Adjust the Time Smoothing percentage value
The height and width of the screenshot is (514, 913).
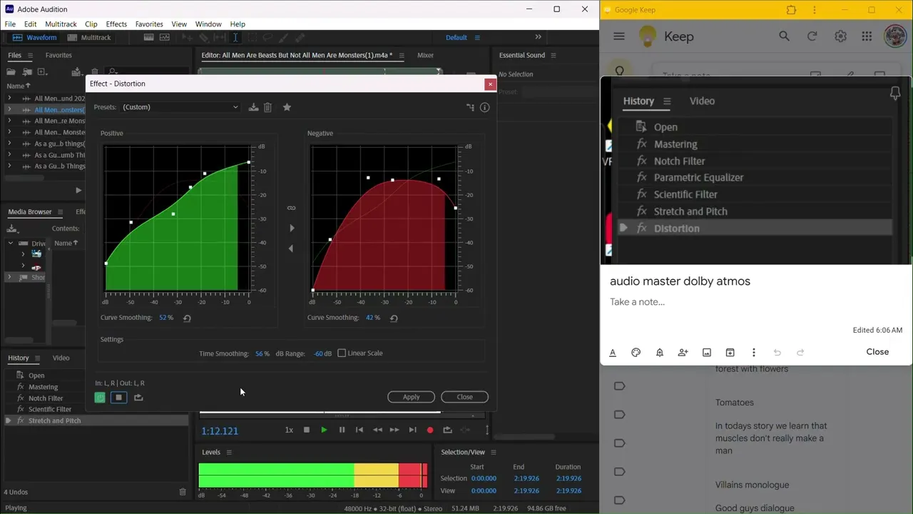coord(262,353)
